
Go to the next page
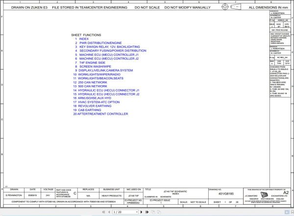pyautogui.click(x=142, y=212)
